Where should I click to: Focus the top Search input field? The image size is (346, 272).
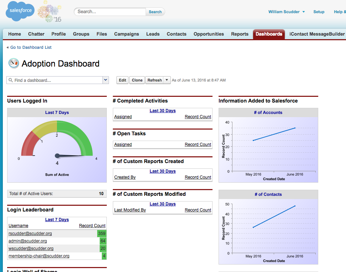tap(110, 12)
